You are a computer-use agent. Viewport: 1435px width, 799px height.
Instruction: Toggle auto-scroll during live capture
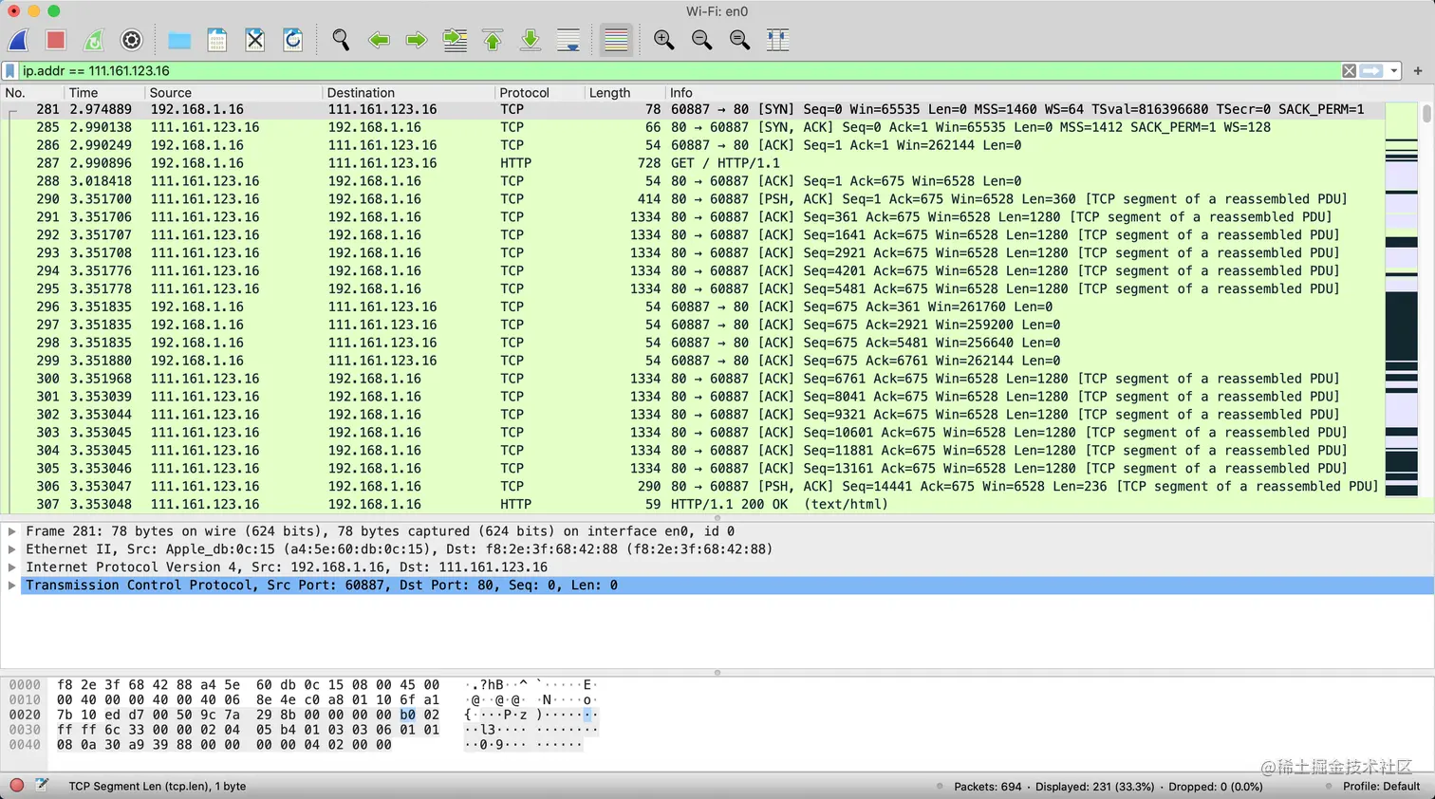tap(568, 40)
